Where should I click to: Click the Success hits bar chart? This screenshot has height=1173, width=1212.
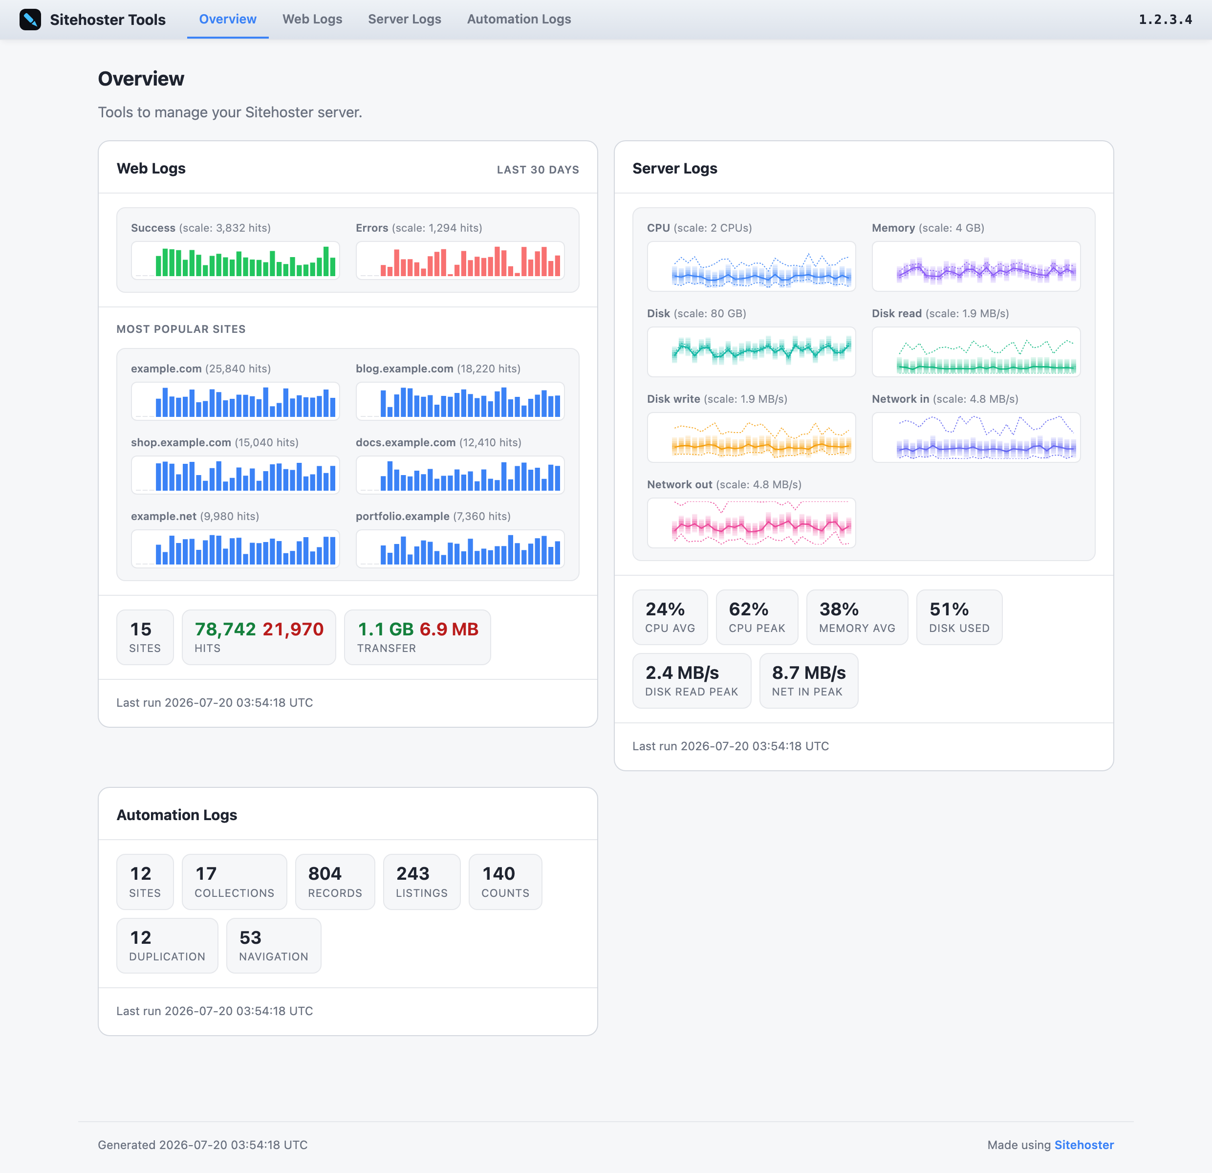[236, 261]
